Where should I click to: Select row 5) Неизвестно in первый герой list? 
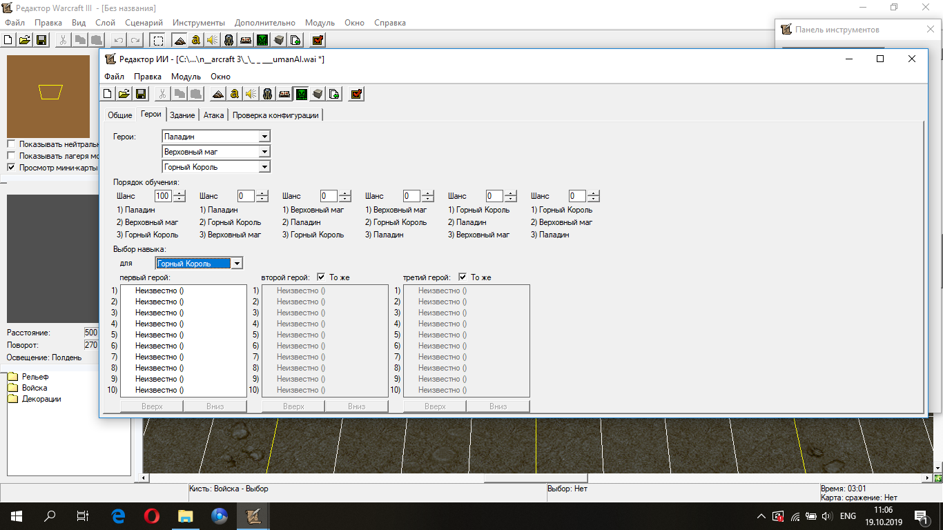pyautogui.click(x=184, y=335)
